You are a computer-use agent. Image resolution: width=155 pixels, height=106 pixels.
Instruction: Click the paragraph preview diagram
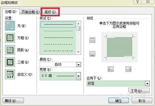[119, 47]
